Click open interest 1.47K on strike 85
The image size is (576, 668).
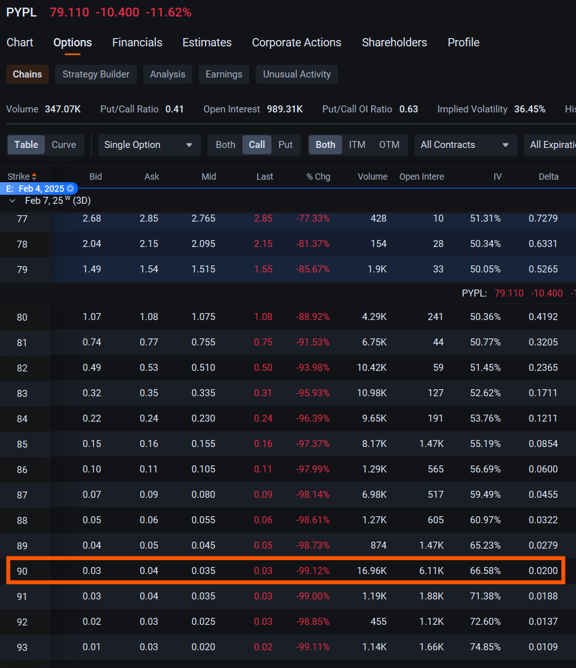pos(431,444)
